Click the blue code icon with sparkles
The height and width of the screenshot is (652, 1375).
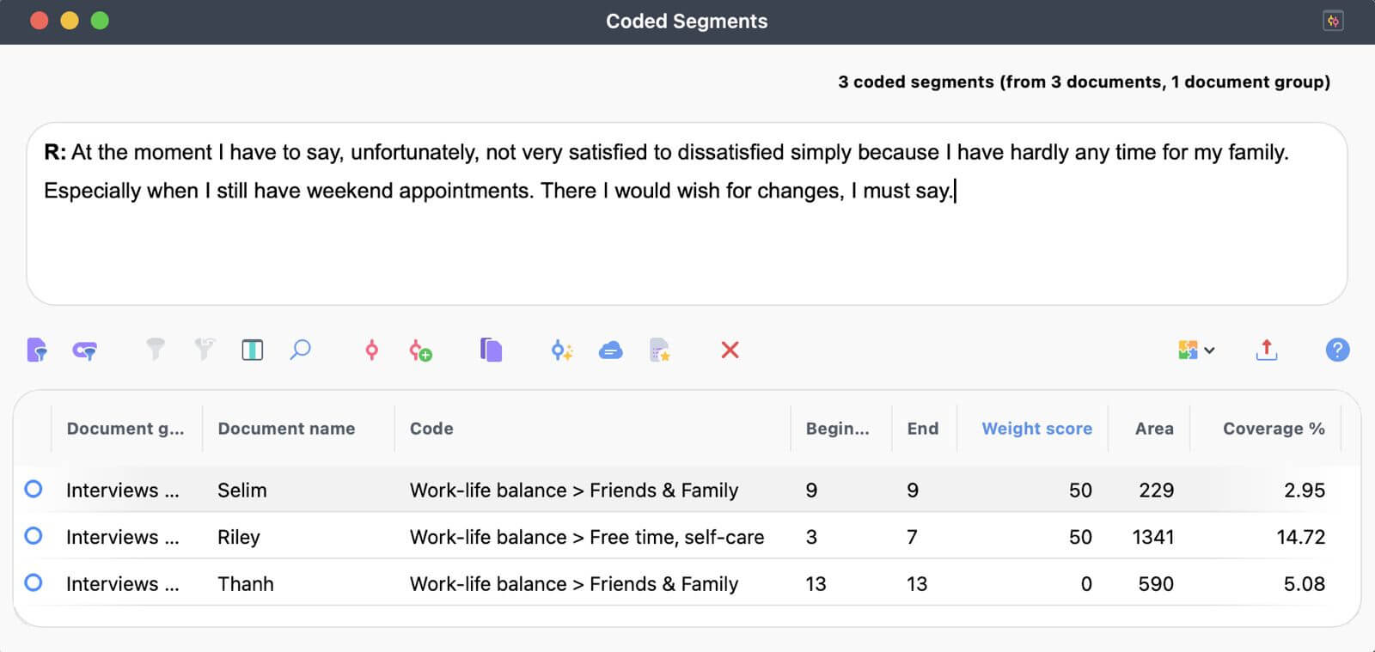pyautogui.click(x=562, y=350)
